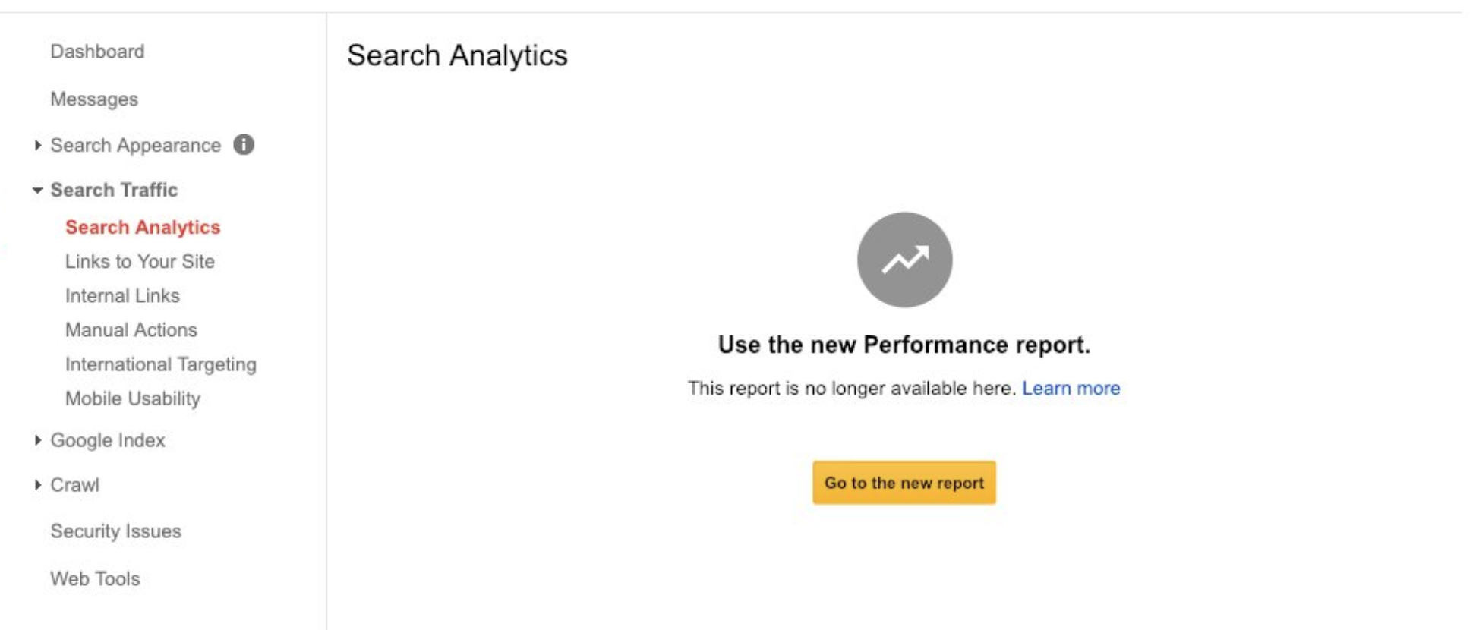This screenshot has width=1476, height=630.
Task: Click the Learn more link
Action: point(1071,388)
